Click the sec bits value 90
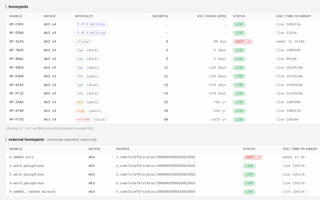The height and width of the screenshot is (200, 320). pos(166,119)
